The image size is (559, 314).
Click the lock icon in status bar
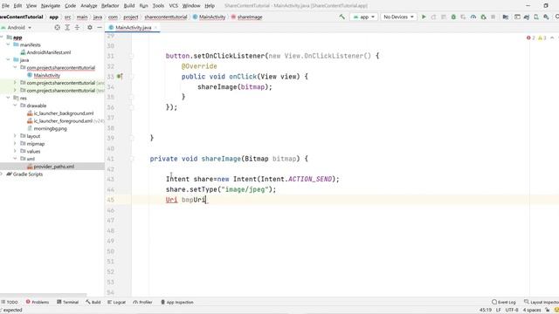tap(548, 311)
